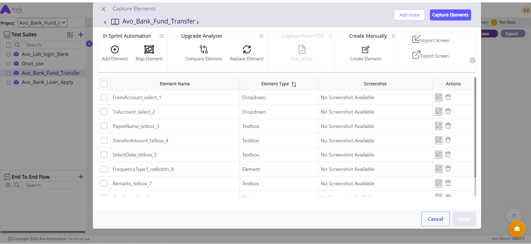Image resolution: width=531 pixels, height=244 pixels.
Task: Open Avo_Lab_login_Bank test suite
Action: click(x=45, y=54)
